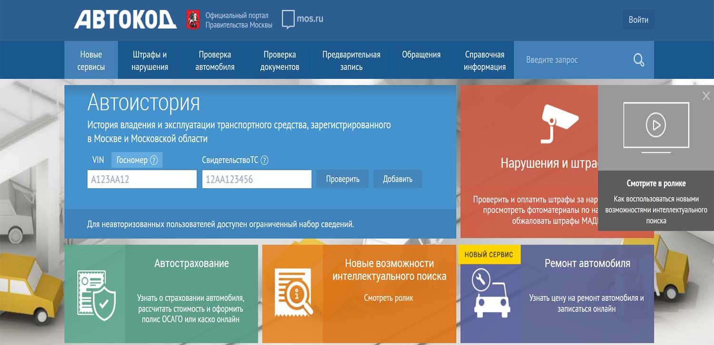This screenshot has height=345, width=714.
Task: Open the Предварительная запись menu
Action: (x=351, y=60)
